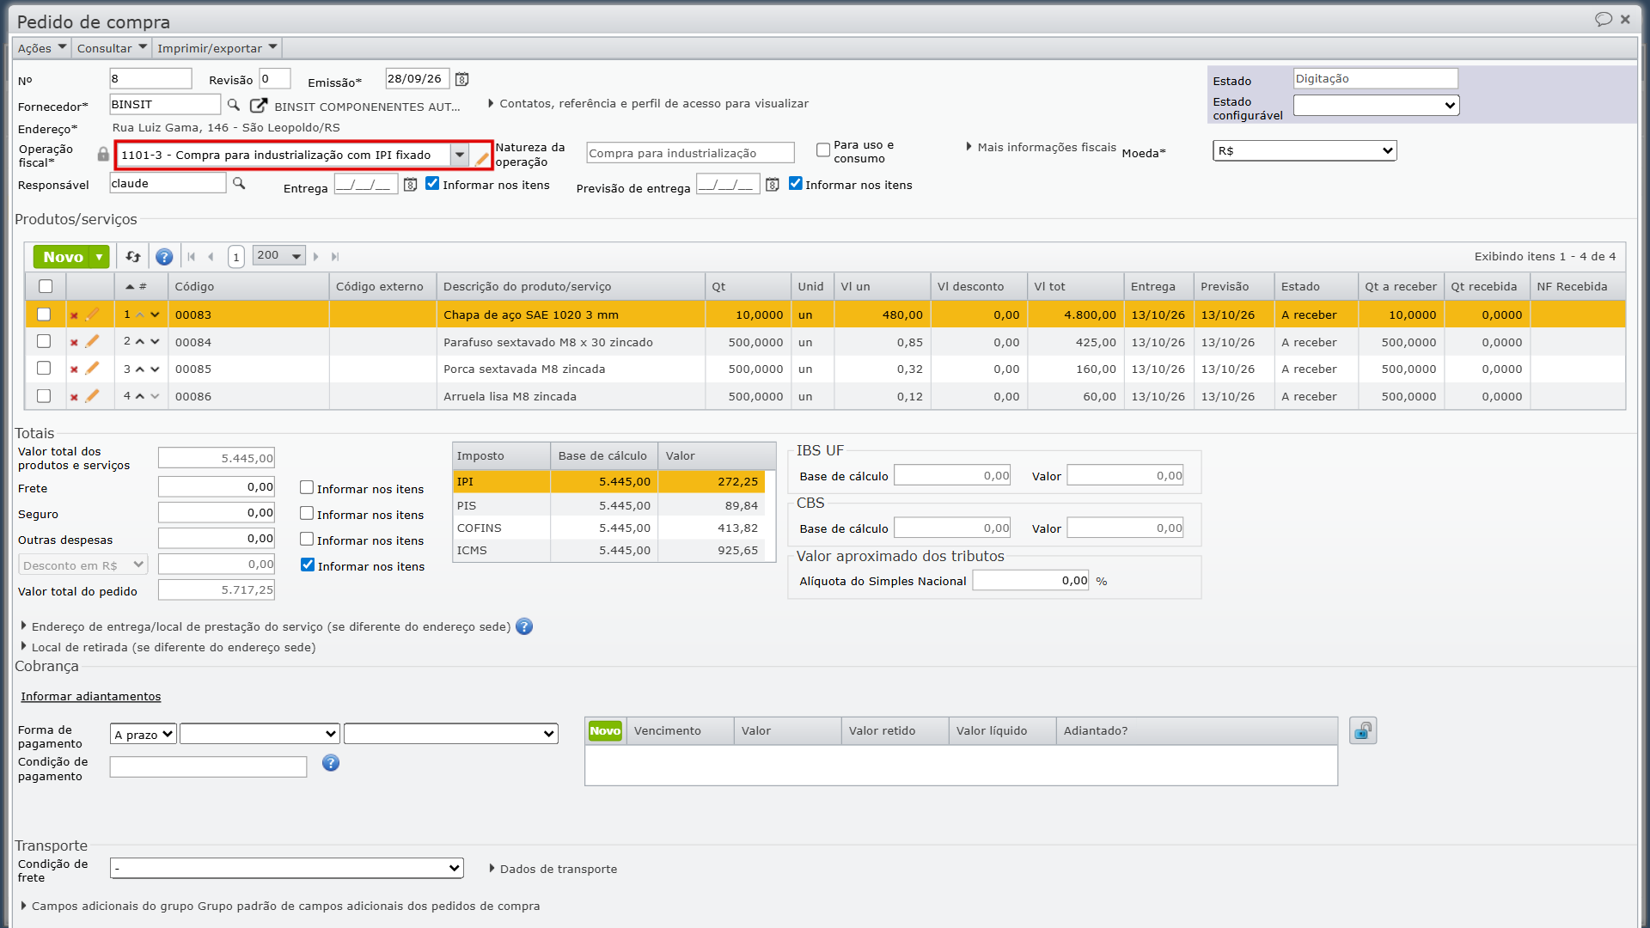
Task: Uncheck Previsão de entrega Informar nos itens
Action: 796,184
